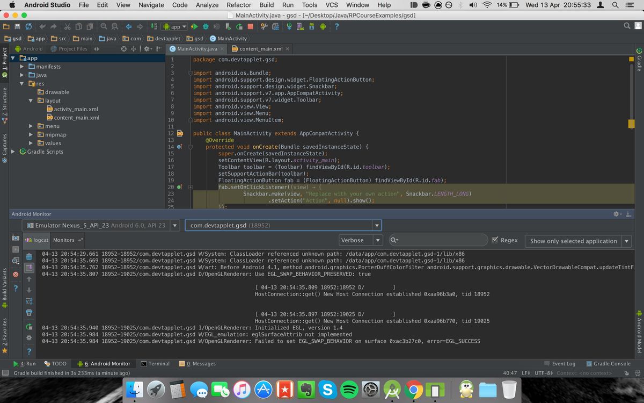Toggle Use Soft Wraps in logcat
This screenshot has width=644, height=403.
point(29,301)
